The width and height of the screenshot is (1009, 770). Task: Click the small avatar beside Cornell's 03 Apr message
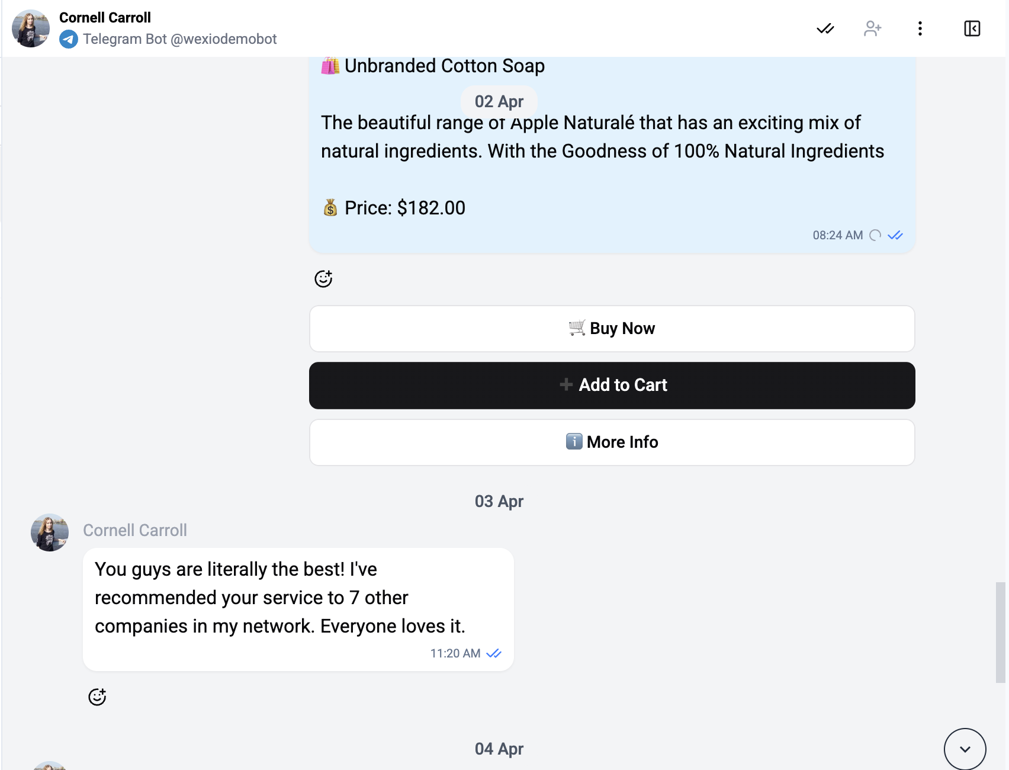(x=49, y=532)
